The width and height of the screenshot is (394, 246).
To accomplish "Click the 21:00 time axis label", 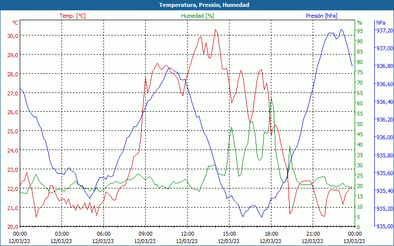I will pos(313,234).
